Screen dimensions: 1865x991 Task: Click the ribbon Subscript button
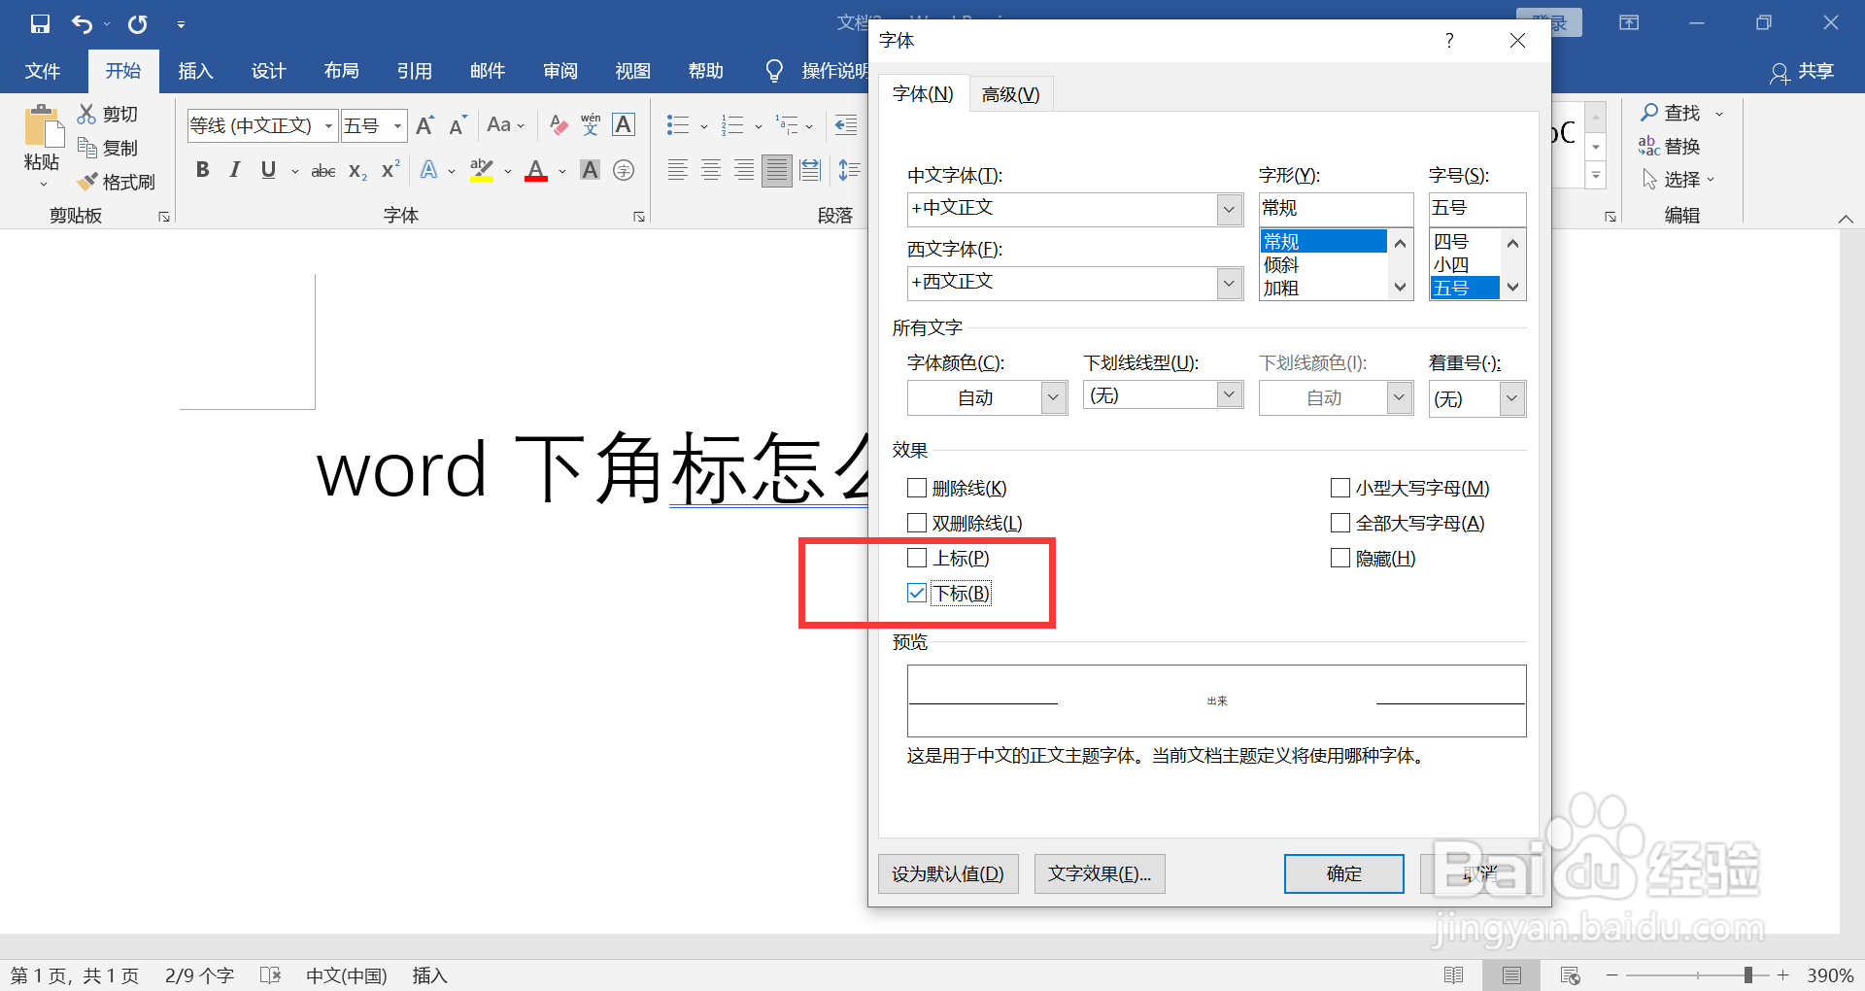357,171
